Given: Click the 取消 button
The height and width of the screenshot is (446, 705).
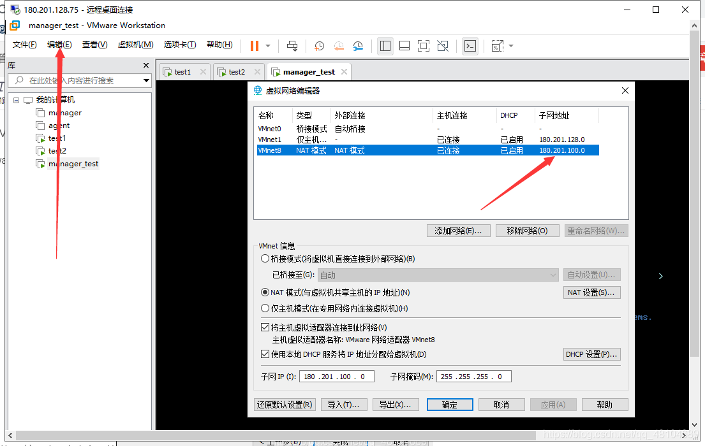Looking at the screenshot, I should point(501,405).
